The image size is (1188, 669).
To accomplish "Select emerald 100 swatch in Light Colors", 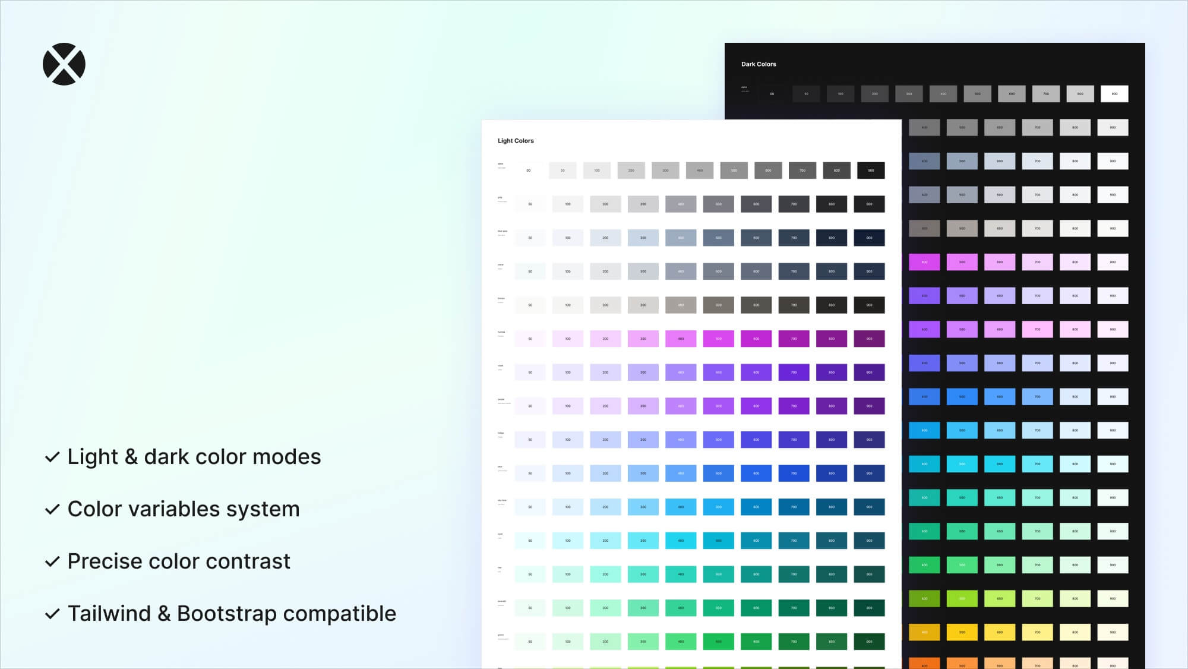I will pos(567,608).
